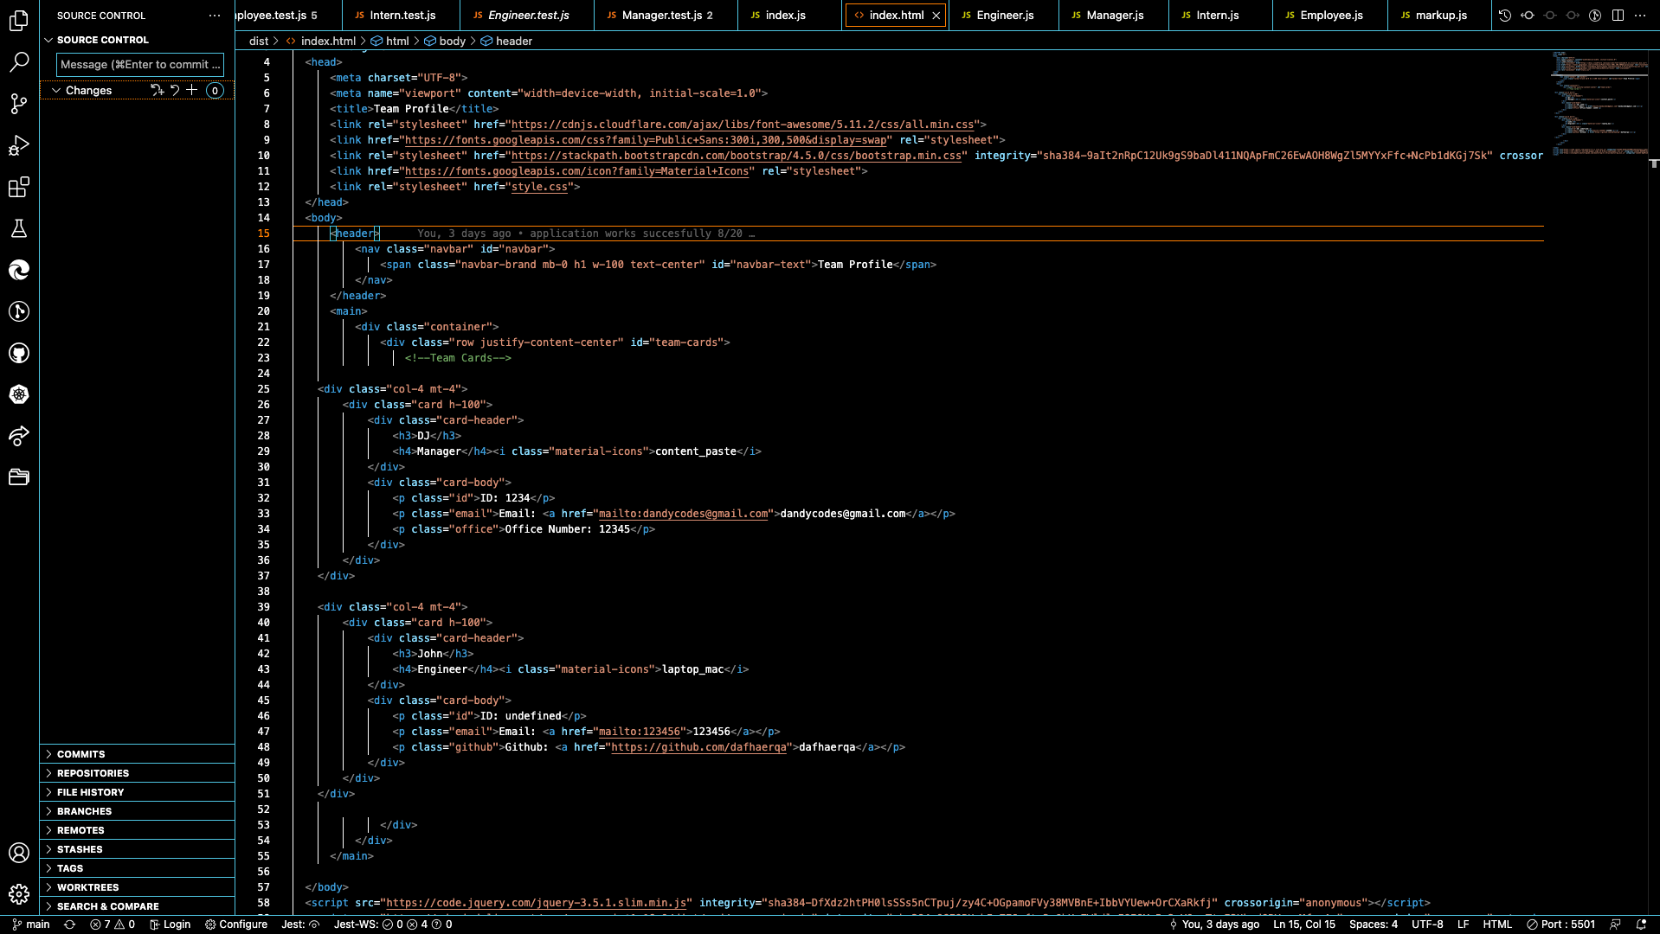Open Manage settings gear icon
The image size is (1660, 934).
tap(19, 894)
